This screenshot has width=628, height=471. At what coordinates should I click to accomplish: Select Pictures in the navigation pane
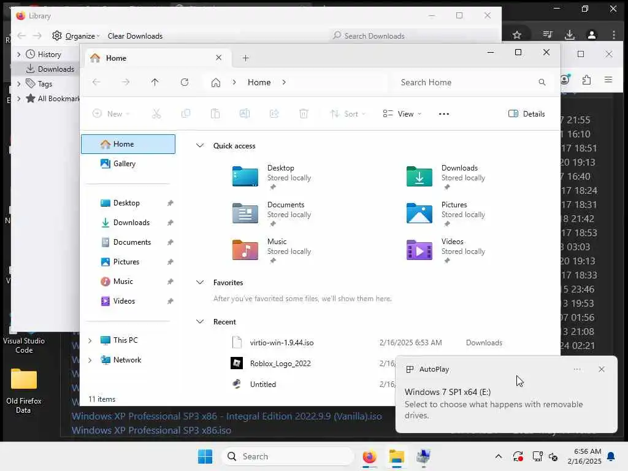pyautogui.click(x=128, y=262)
